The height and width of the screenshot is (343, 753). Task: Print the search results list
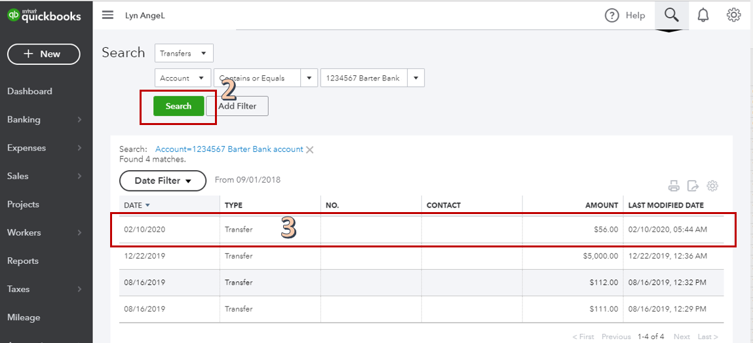click(x=674, y=186)
